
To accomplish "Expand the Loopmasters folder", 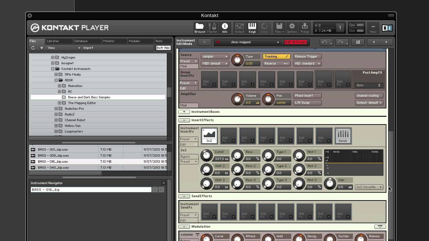I will (x=56, y=132).
